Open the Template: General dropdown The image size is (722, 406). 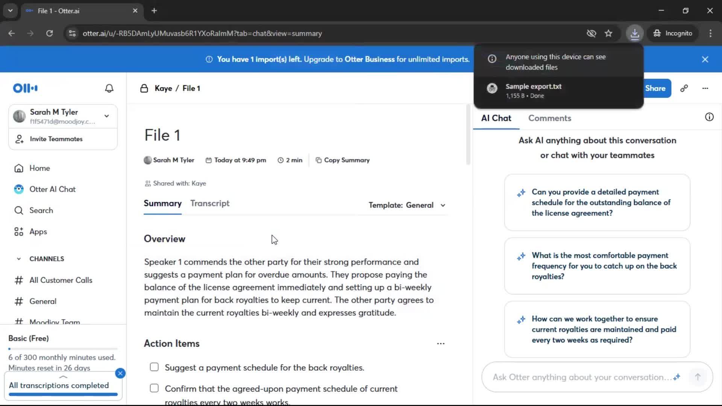pyautogui.click(x=407, y=205)
